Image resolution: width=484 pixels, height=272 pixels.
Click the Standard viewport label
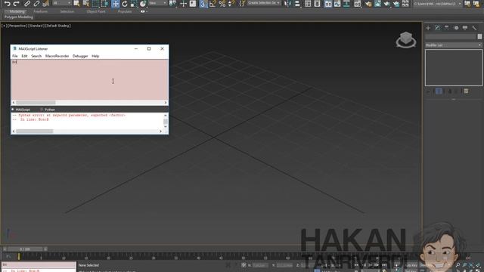(x=36, y=26)
